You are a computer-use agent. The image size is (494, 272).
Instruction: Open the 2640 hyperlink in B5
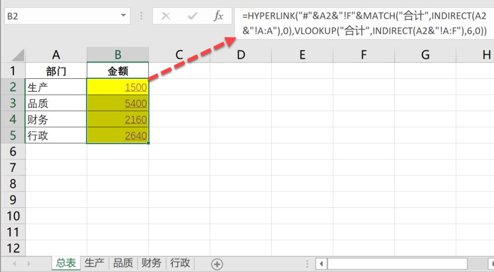135,136
